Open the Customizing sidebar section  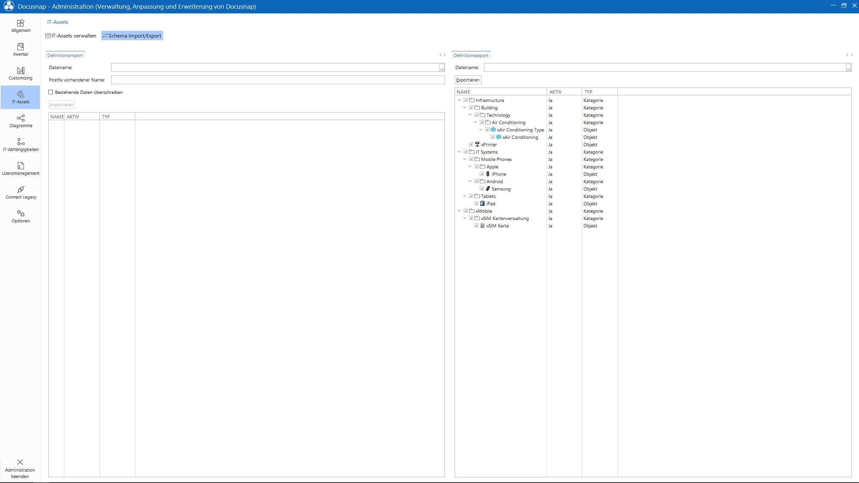20,74
